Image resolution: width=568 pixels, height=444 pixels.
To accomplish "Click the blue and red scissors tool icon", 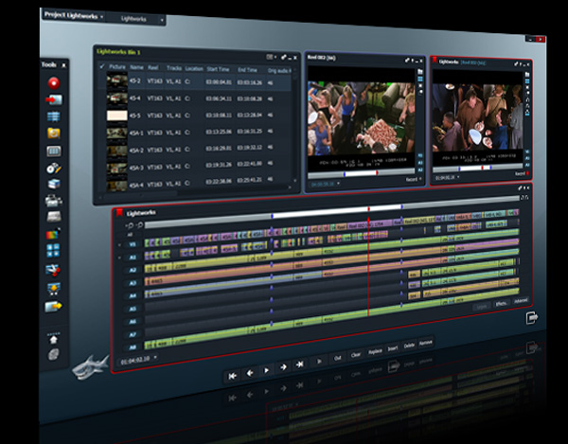I will pyautogui.click(x=53, y=270).
